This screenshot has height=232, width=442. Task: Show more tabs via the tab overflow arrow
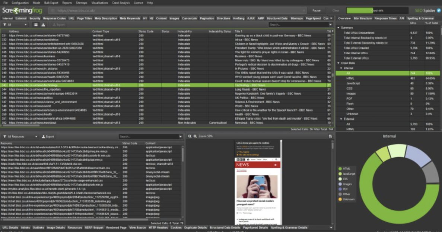[x=331, y=18]
